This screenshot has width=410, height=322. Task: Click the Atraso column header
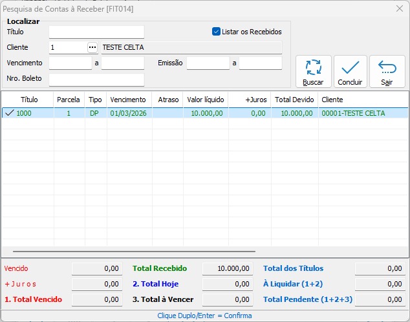(168, 100)
